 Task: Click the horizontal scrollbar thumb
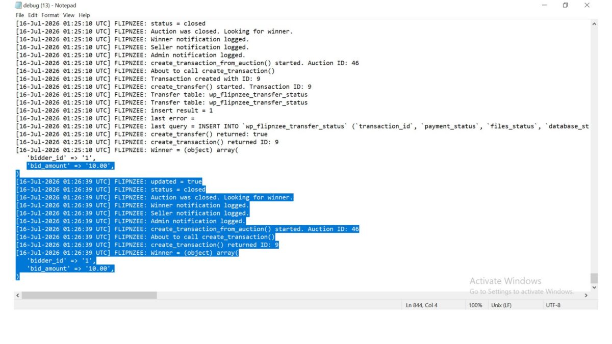pos(89,296)
